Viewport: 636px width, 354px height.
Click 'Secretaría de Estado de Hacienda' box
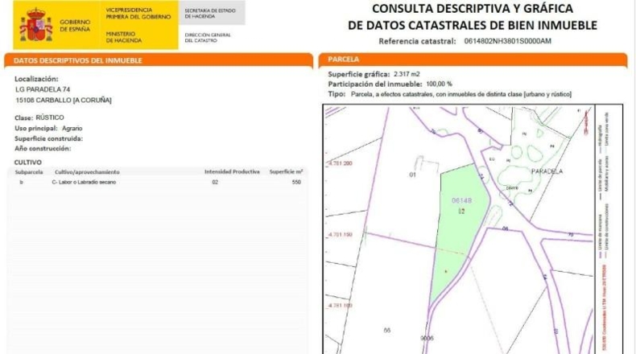(x=212, y=13)
